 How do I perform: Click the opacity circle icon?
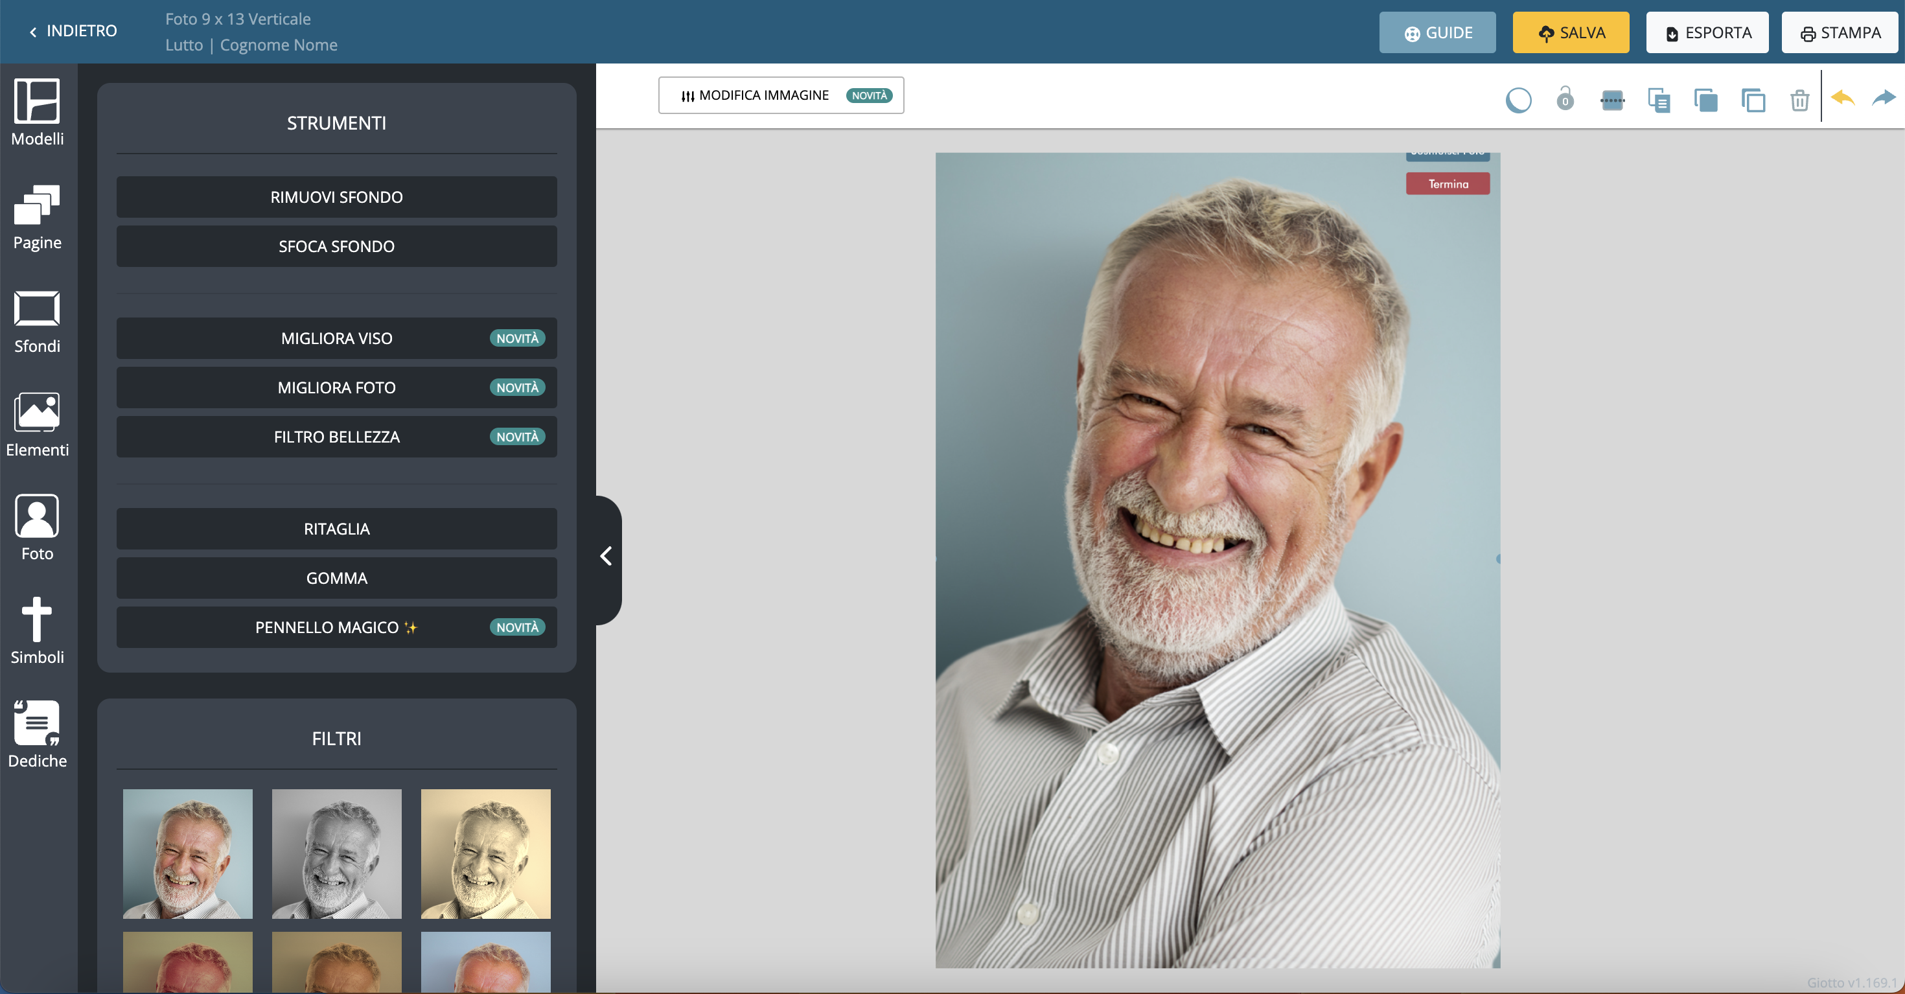pos(1518,100)
